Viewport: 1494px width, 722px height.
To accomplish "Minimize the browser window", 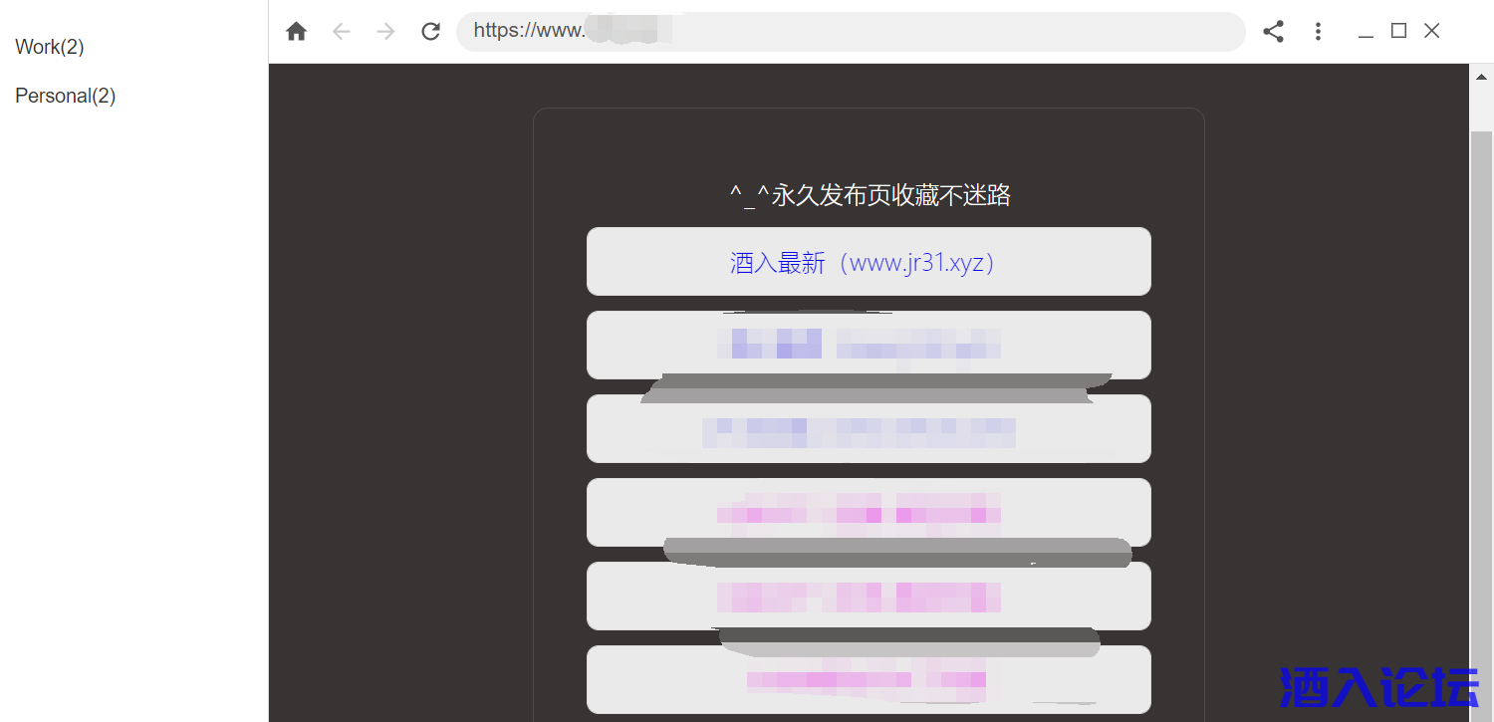I will [x=1366, y=32].
